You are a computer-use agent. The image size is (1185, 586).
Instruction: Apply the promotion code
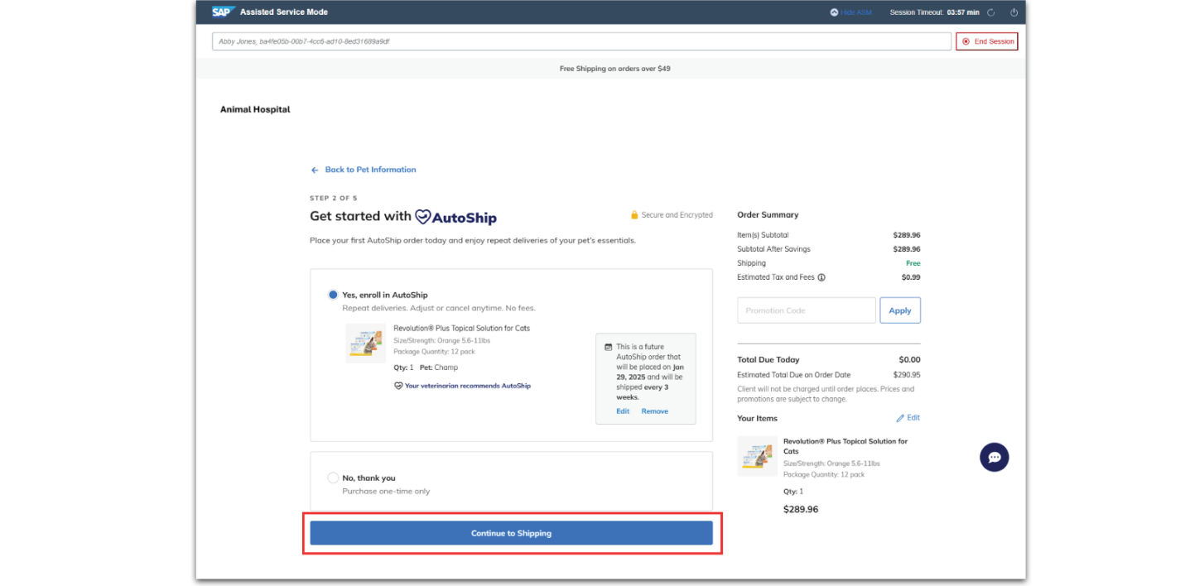point(900,310)
